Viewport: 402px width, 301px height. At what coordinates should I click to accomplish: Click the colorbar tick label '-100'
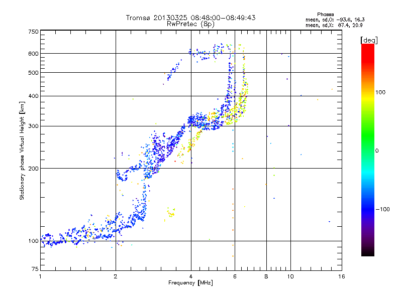(x=383, y=209)
